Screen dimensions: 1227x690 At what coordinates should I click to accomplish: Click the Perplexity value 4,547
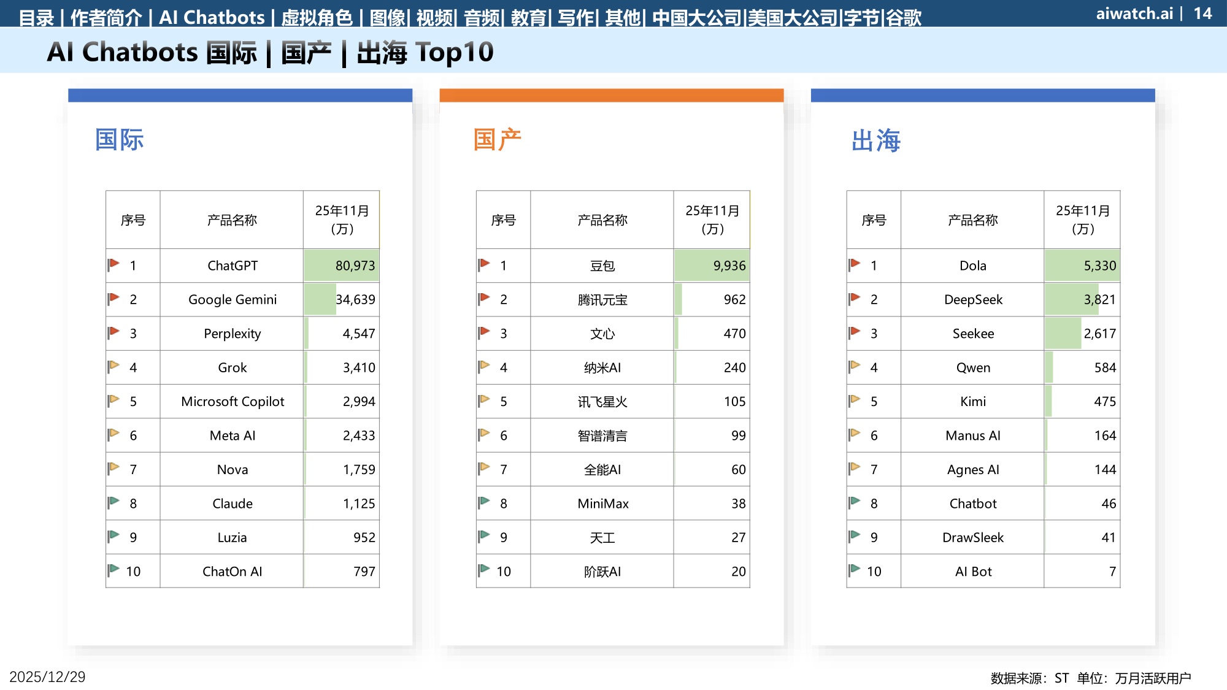point(359,334)
